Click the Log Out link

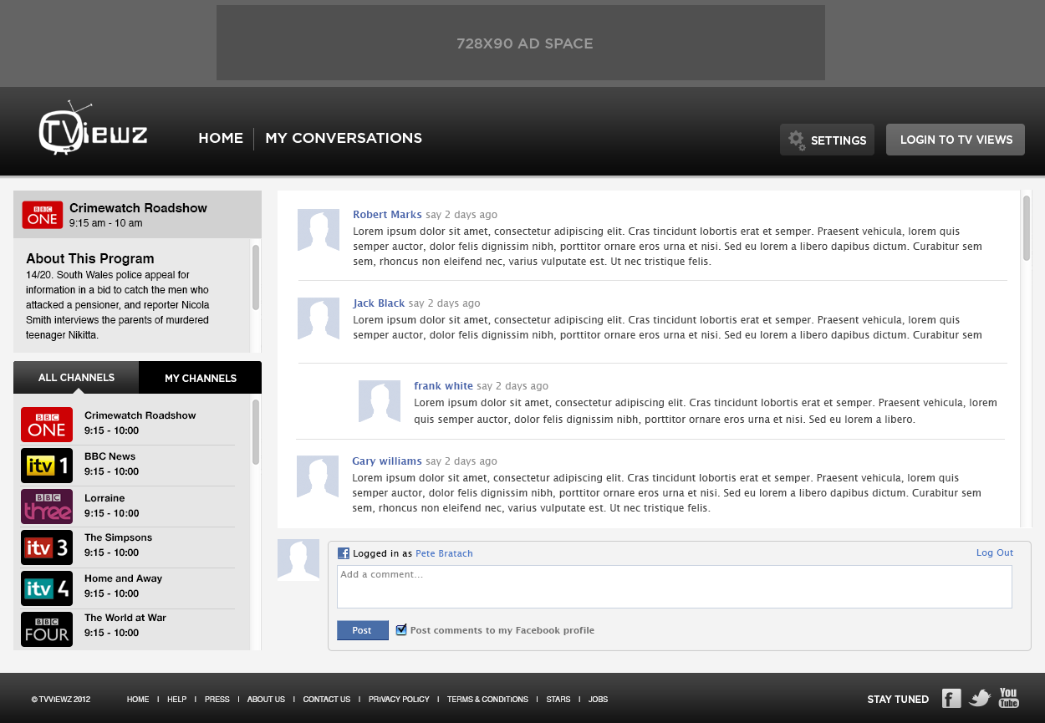[x=994, y=552]
